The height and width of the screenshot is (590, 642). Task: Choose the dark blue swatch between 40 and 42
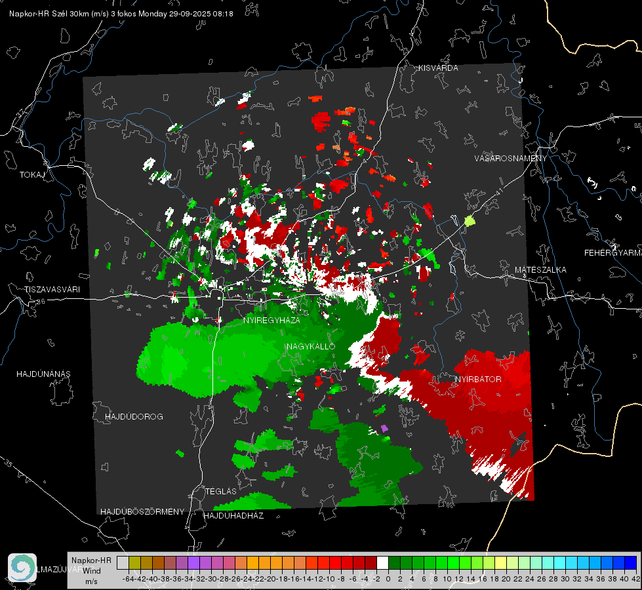click(x=631, y=562)
